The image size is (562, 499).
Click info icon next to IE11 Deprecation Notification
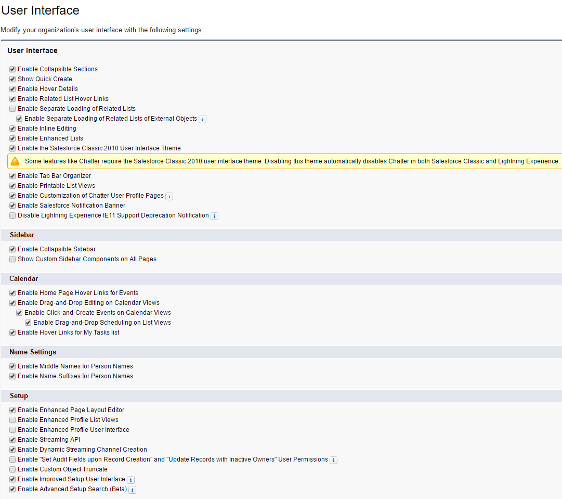tap(215, 216)
